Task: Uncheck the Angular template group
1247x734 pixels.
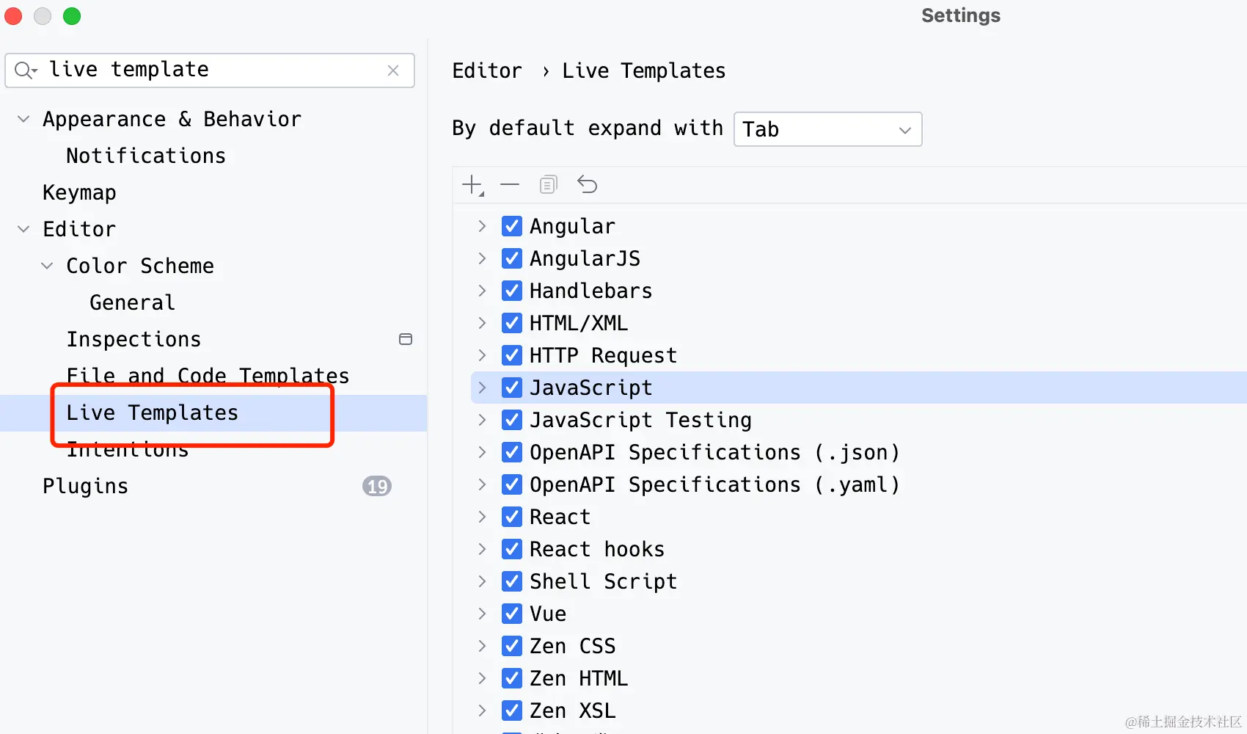Action: tap(512, 226)
